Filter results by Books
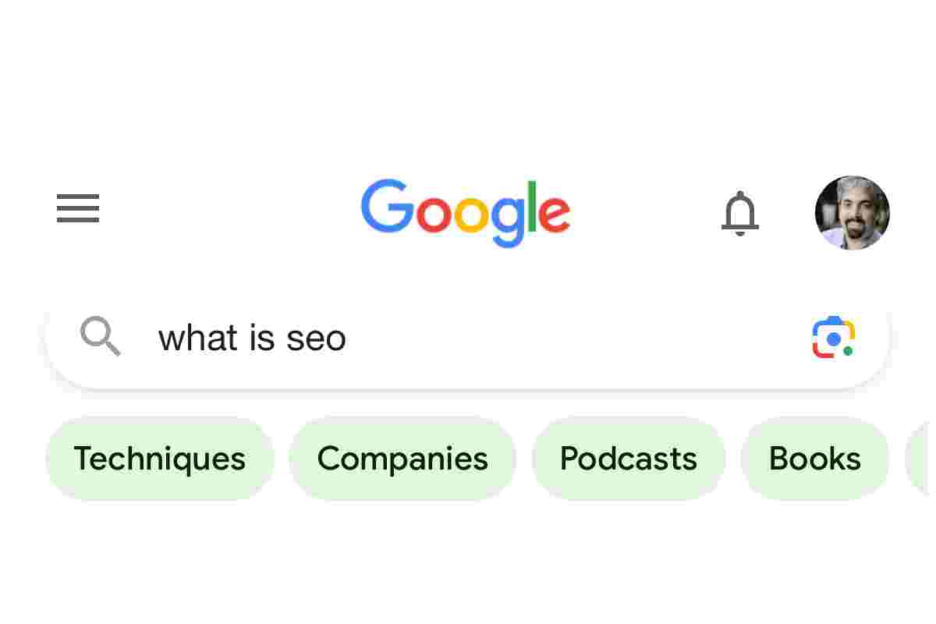The height and width of the screenshot is (624, 936). [815, 459]
